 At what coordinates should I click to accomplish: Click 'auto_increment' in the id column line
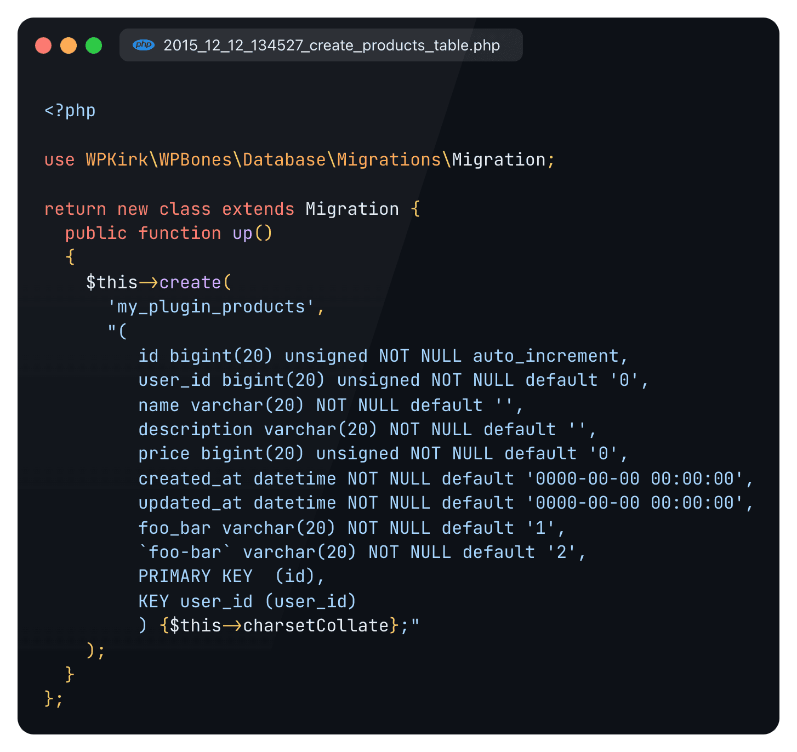546,356
